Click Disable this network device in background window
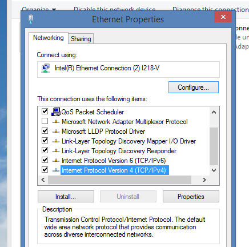 coord(115,9)
